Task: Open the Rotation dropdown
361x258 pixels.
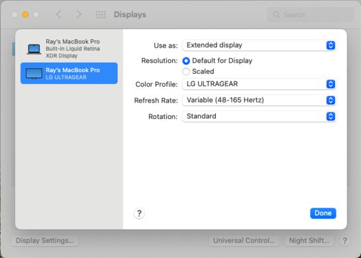Action: point(259,116)
